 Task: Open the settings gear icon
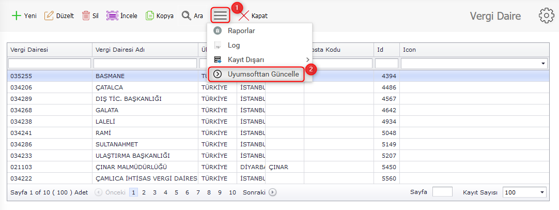coord(546,16)
